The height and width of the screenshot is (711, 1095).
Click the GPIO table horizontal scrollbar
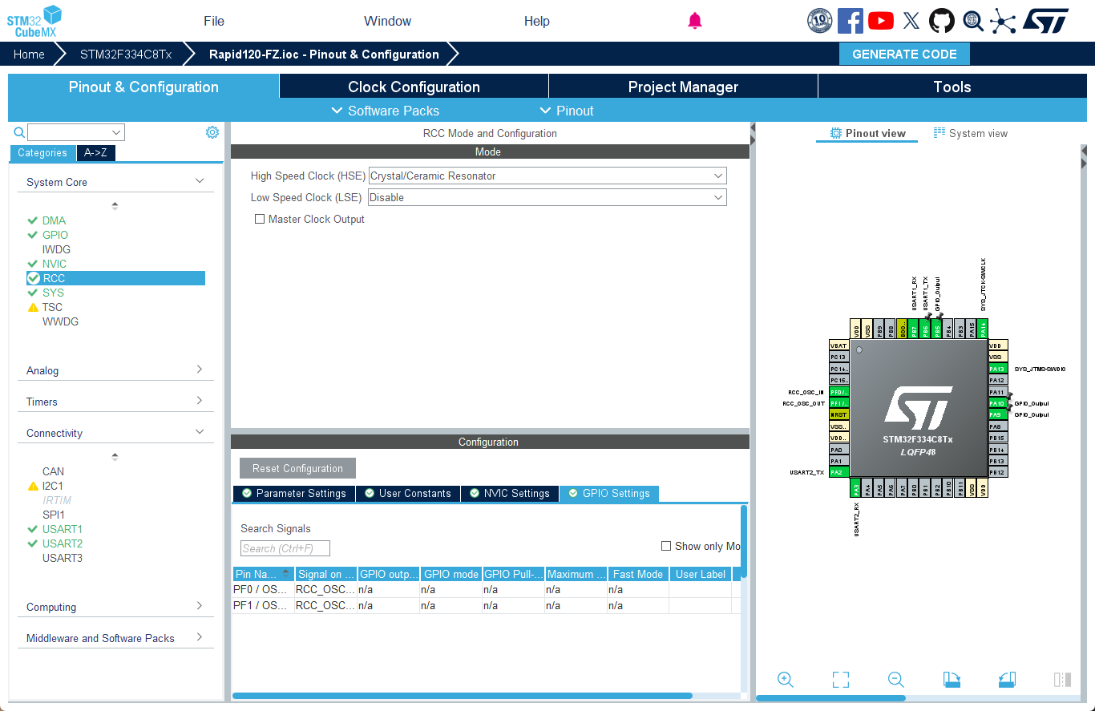[x=462, y=696]
